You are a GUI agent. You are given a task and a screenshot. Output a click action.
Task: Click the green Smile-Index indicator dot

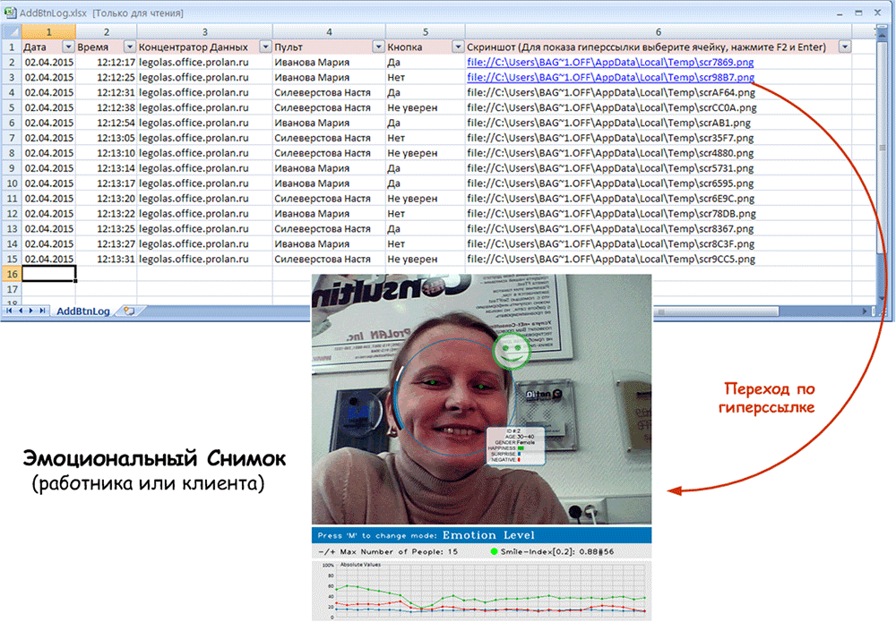click(x=495, y=550)
